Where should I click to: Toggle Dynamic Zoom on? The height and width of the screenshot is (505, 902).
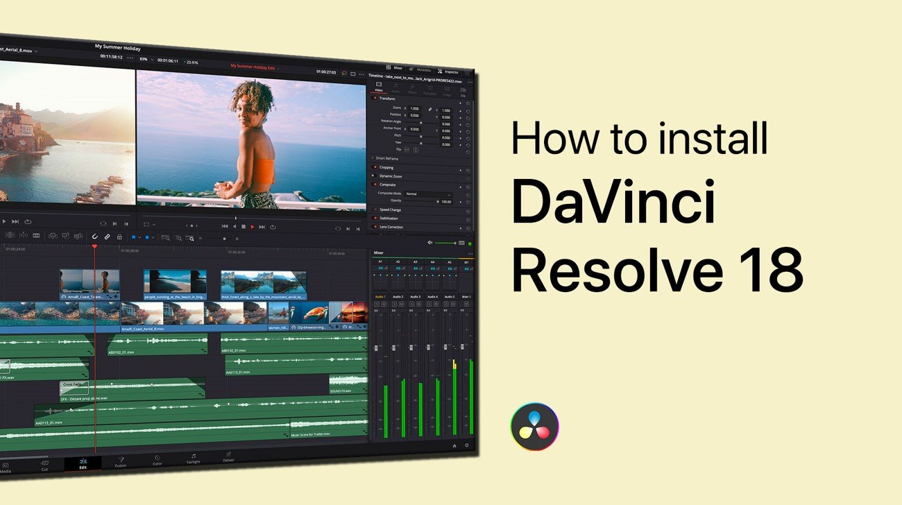374,176
